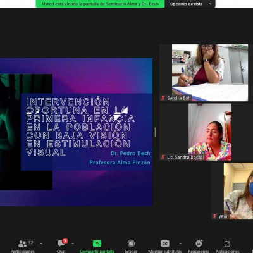Start recording with Grabar icon
Screen dimensions: 253x253
coord(131,244)
